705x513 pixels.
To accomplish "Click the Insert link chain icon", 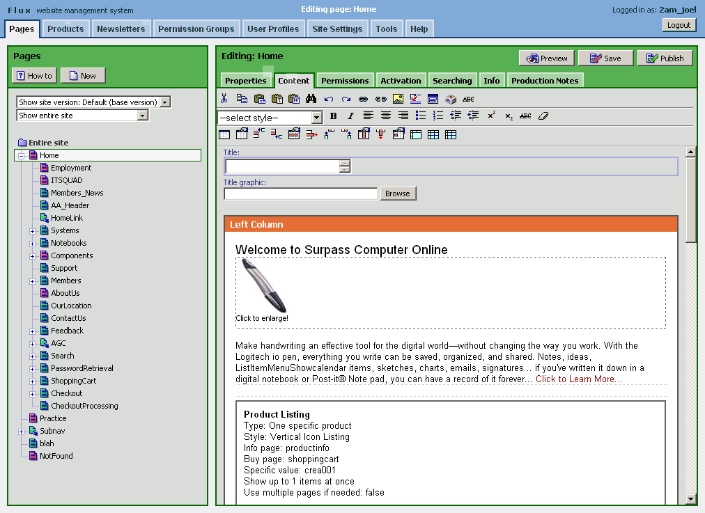I will (x=363, y=100).
